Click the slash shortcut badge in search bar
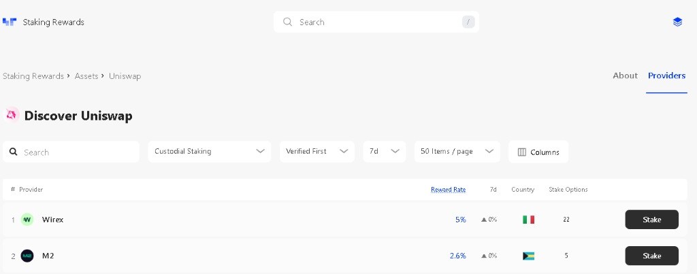Screen dimensions: 697x274 click(468, 22)
